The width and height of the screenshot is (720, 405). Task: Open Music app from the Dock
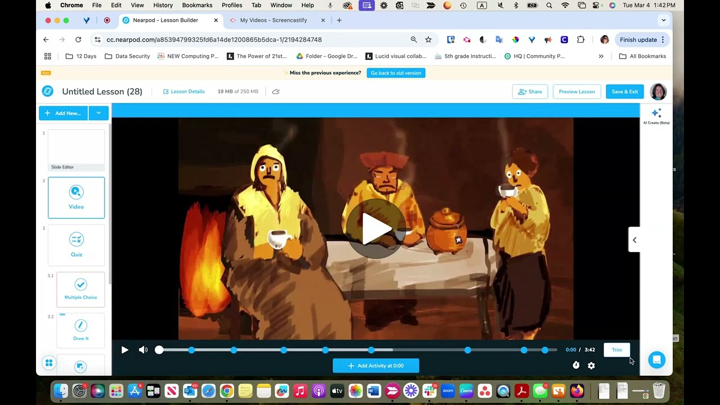pos(300,390)
